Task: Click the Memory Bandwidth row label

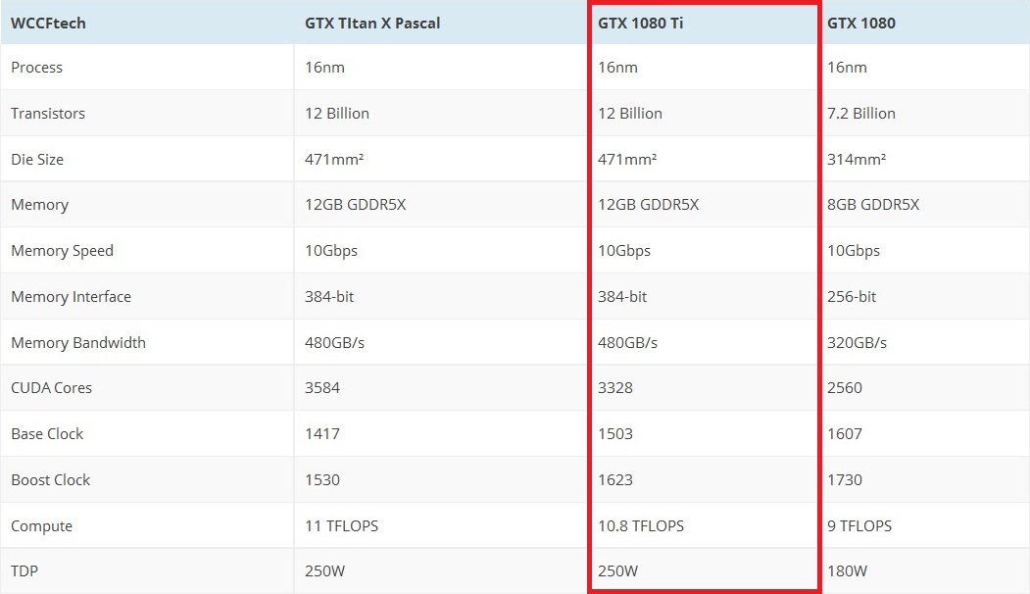Action: coord(78,342)
